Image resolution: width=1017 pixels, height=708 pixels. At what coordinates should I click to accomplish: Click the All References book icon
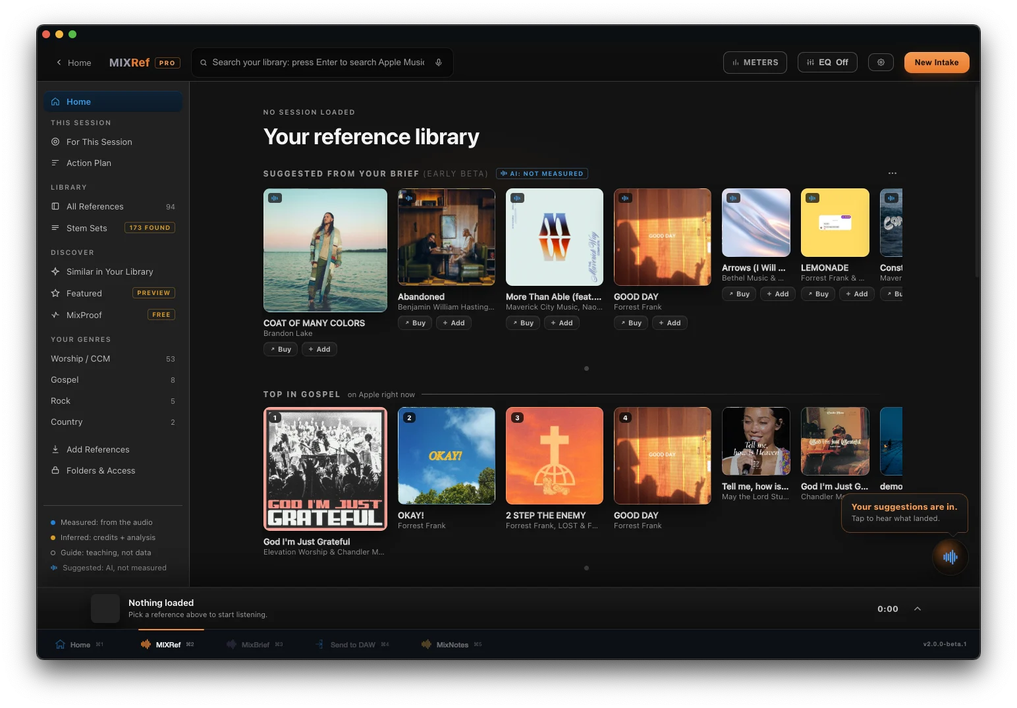click(x=55, y=206)
